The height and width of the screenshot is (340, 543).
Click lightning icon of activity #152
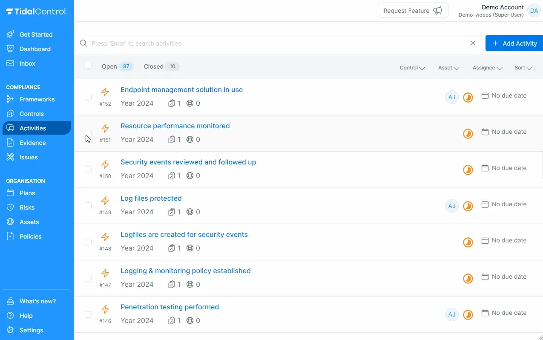105,92
